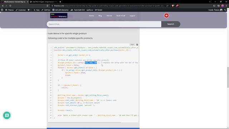This screenshot has height=129, width=229.
Task: Switch to the Add New Snippet tab
Action: pos(43,2)
